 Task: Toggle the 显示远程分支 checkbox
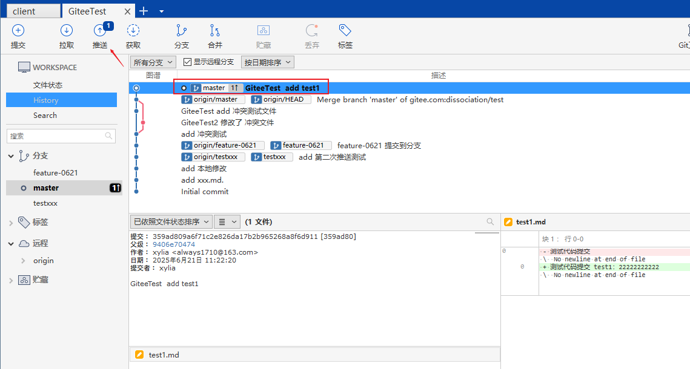(187, 62)
